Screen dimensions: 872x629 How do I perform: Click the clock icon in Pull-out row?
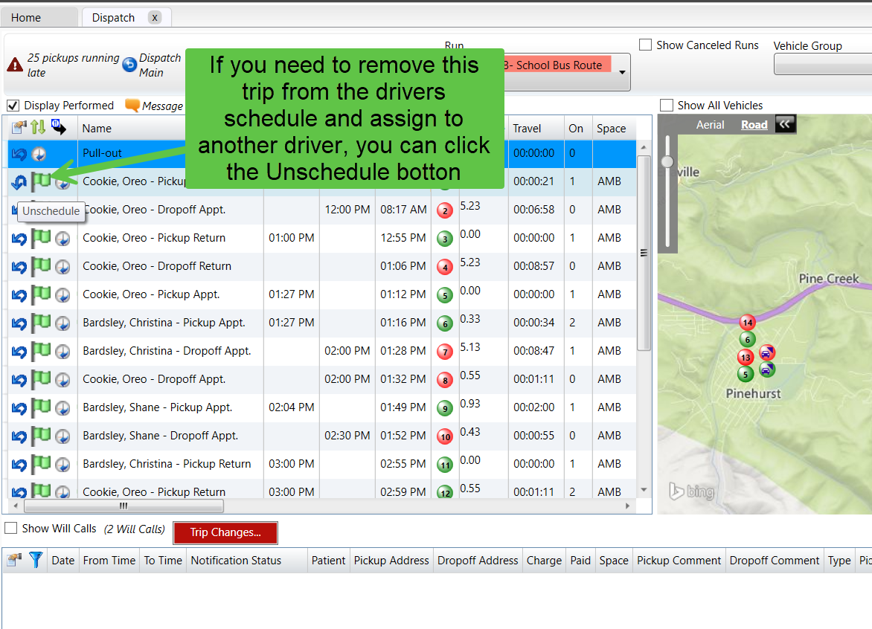pos(39,154)
